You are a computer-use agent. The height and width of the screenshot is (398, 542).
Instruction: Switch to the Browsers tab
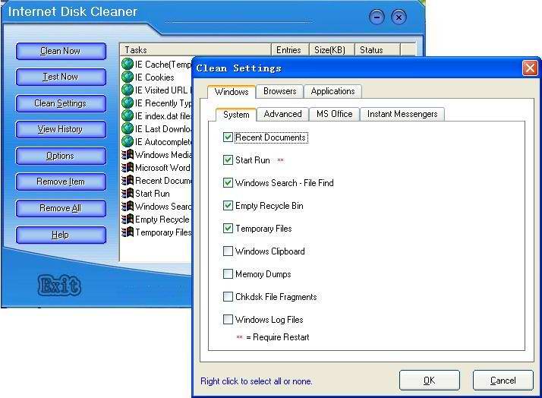279,91
